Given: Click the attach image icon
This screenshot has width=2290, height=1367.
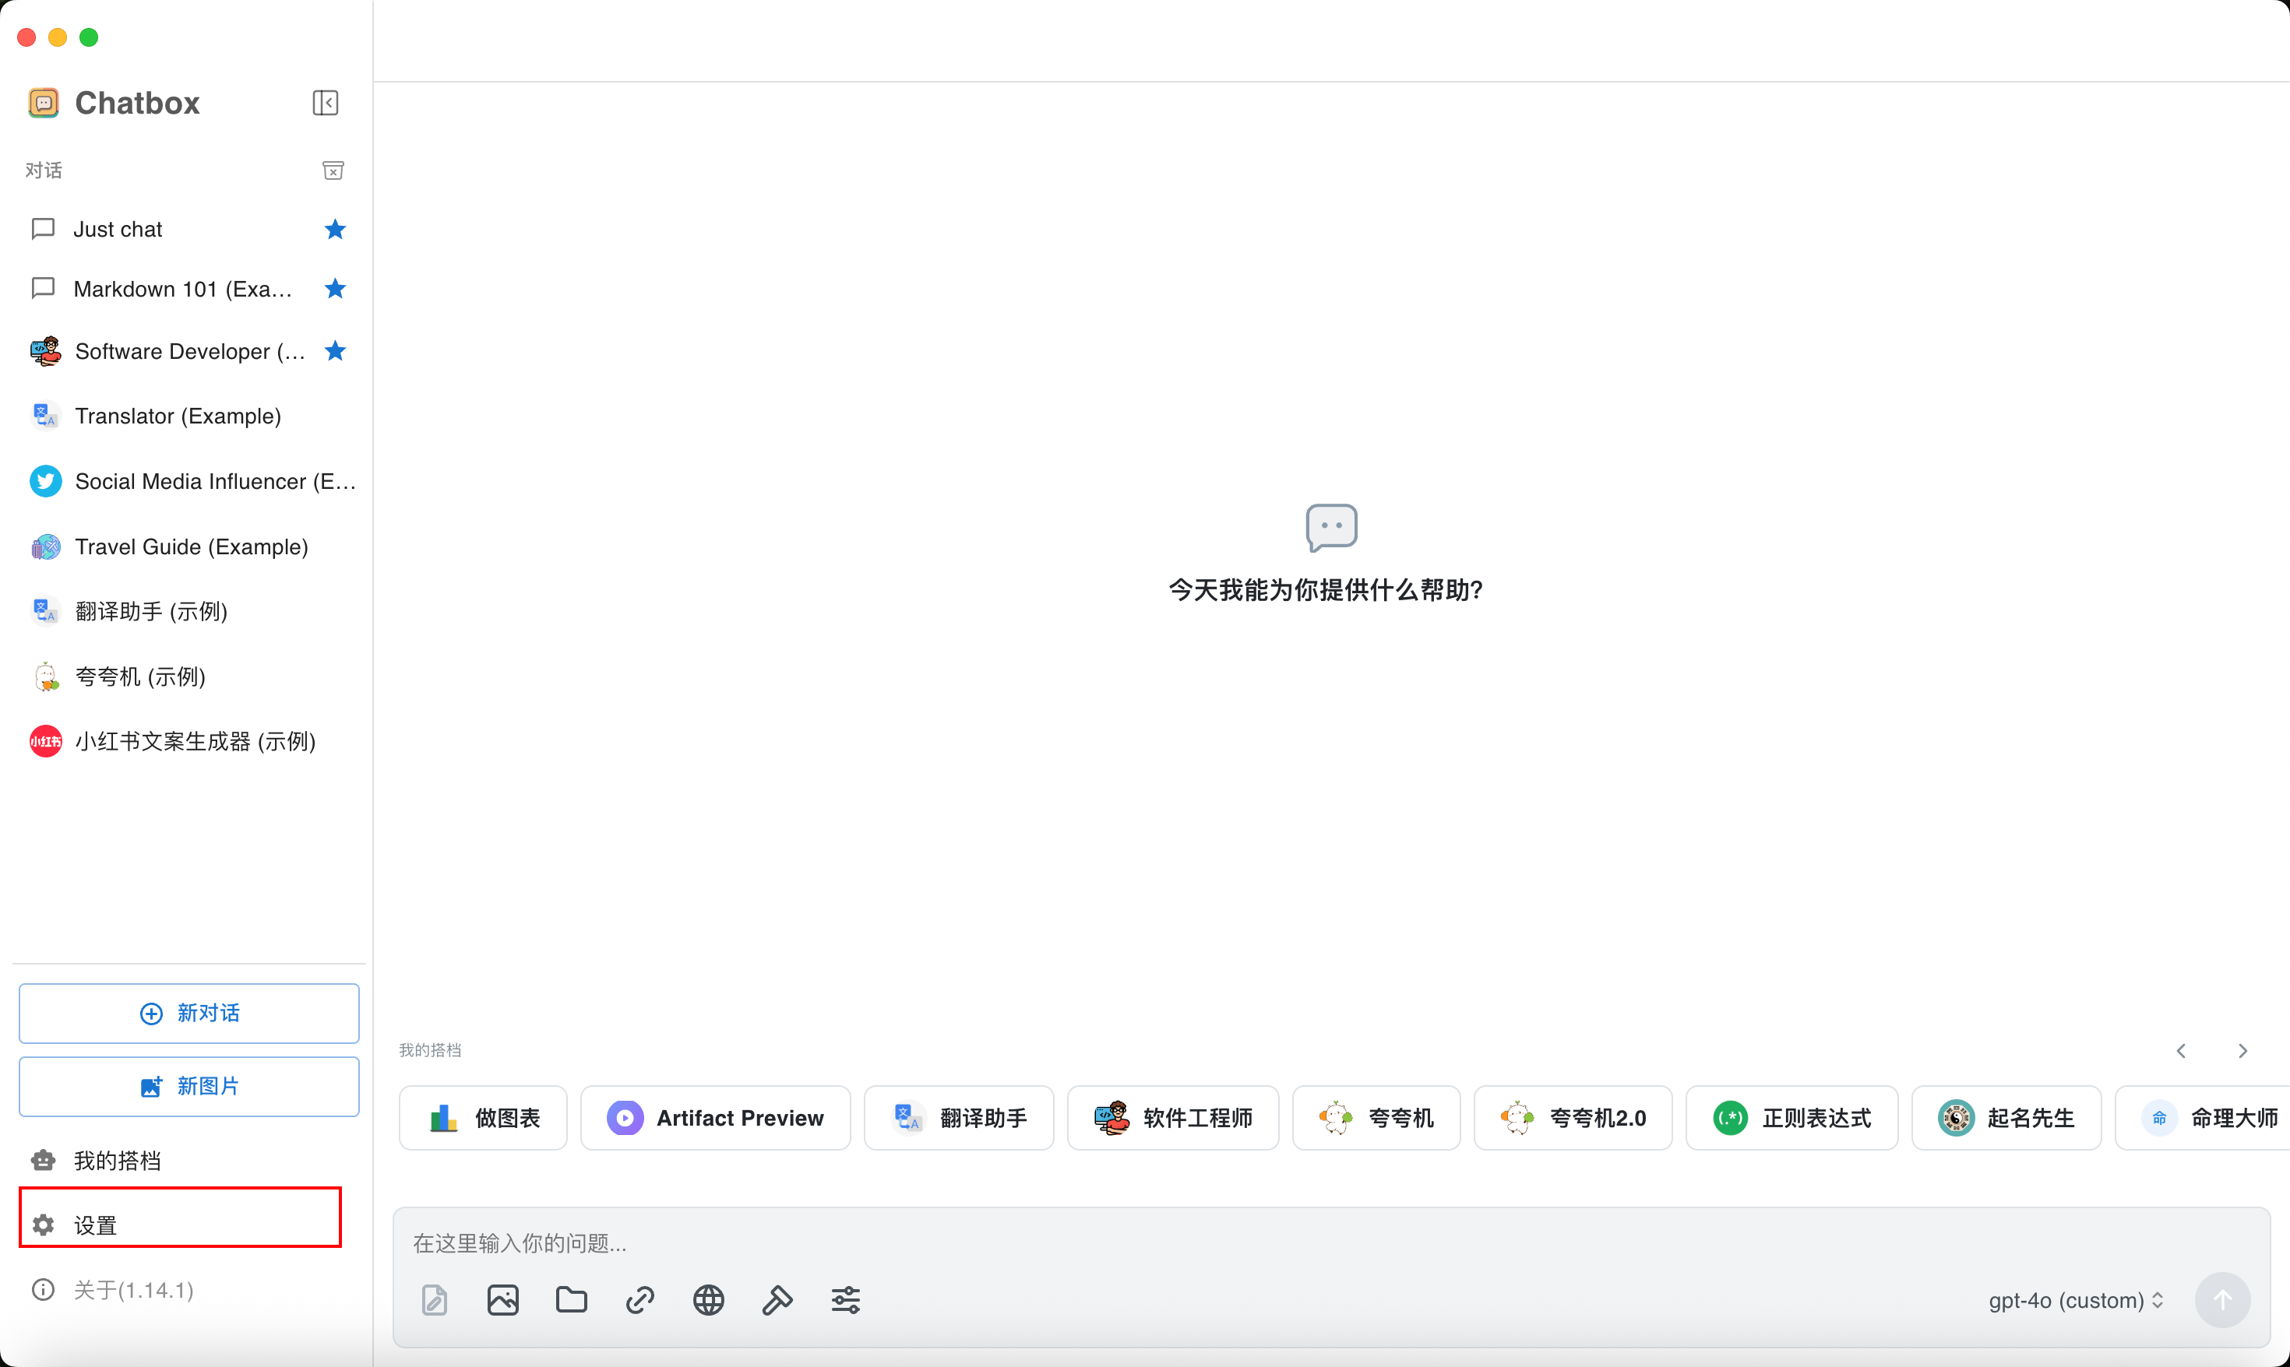Looking at the screenshot, I should [x=503, y=1300].
